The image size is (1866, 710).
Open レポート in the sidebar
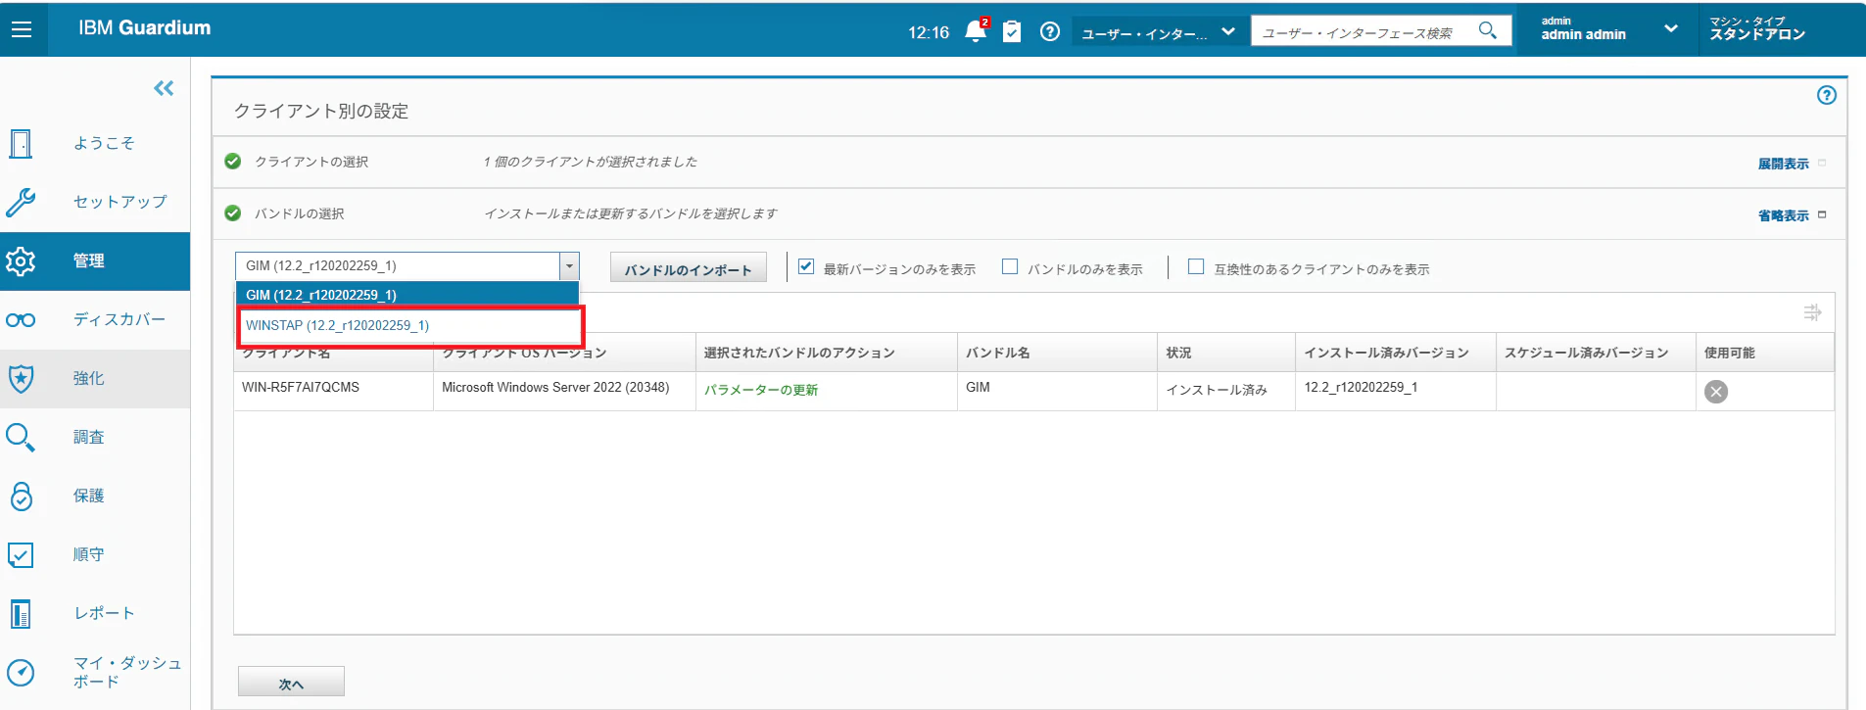tap(104, 613)
